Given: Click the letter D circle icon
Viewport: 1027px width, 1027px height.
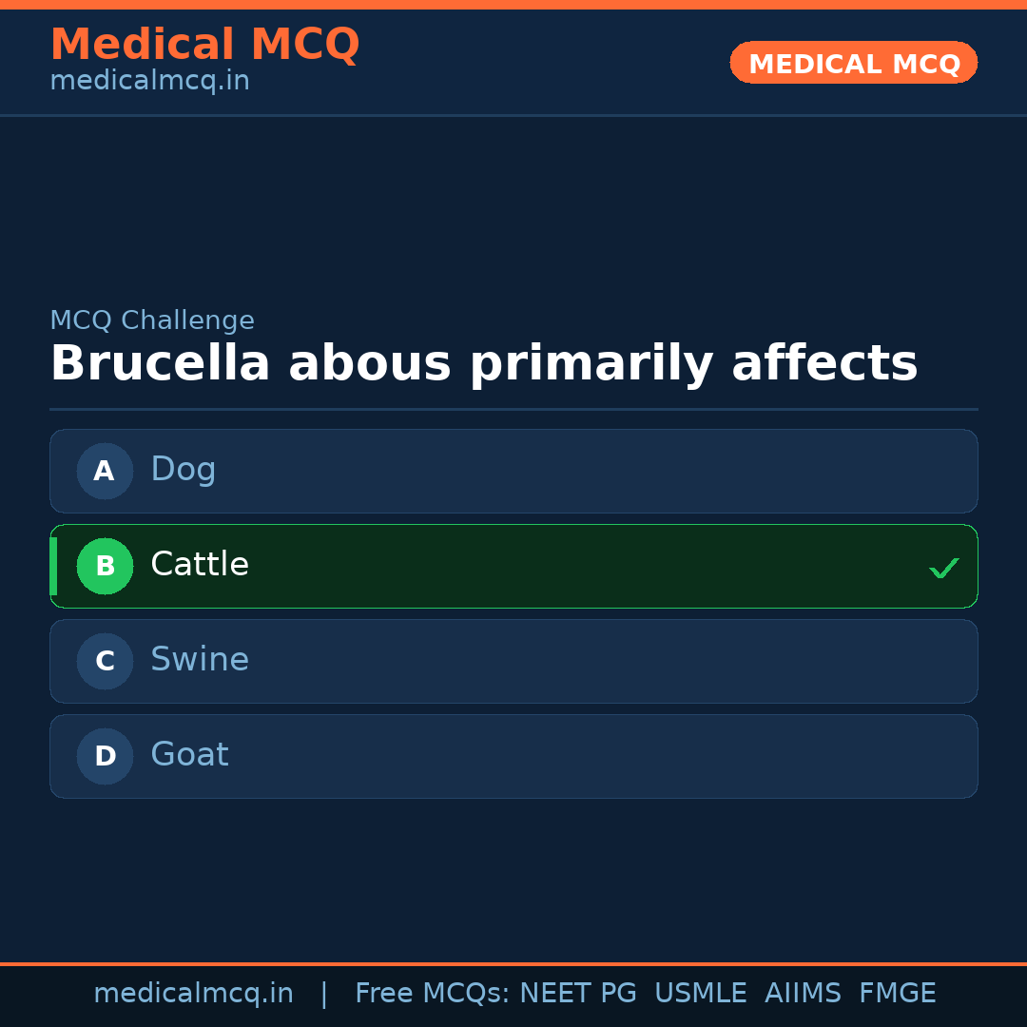Looking at the screenshot, I should (105, 756).
